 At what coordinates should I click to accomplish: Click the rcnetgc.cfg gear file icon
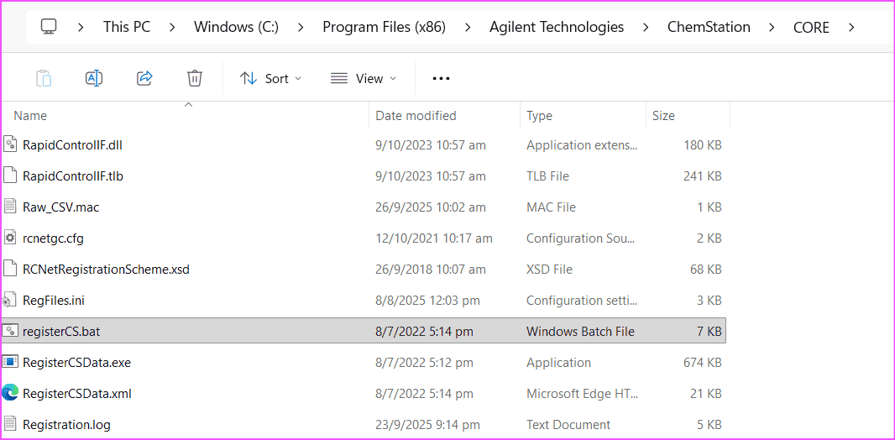coord(10,238)
